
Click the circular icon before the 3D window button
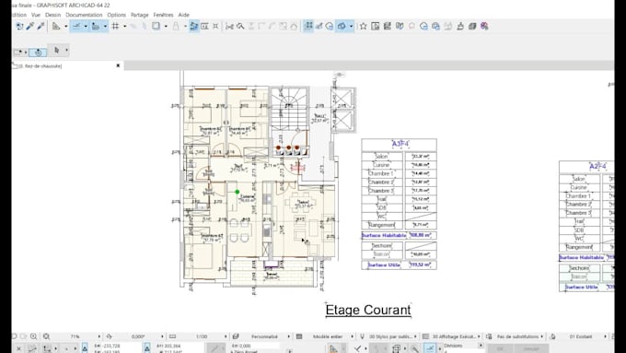coord(330,27)
